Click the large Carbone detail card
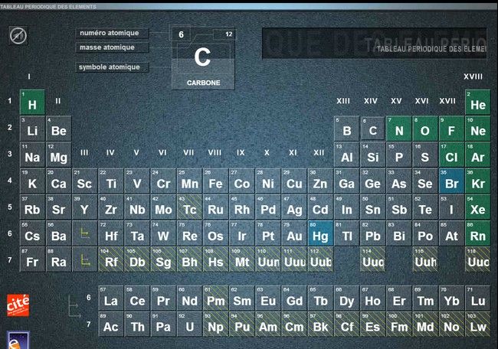Viewport: 498px width, 349px height. tap(203, 59)
